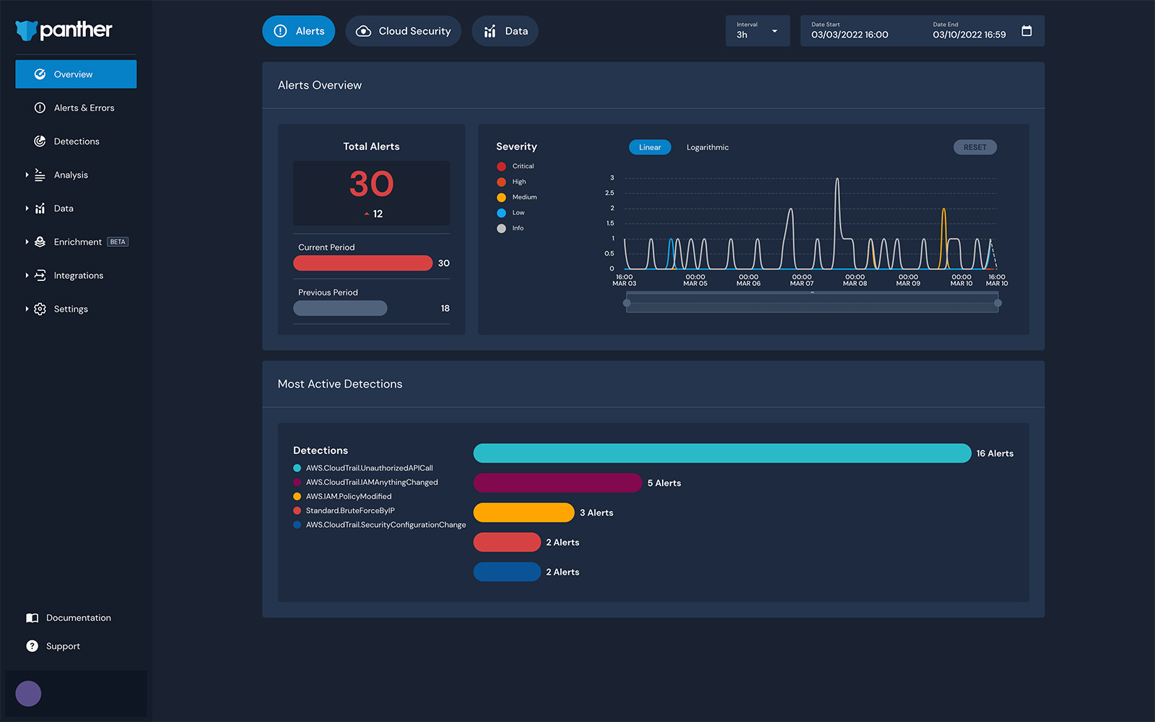
Task: Select the Alerts tab
Action: click(x=299, y=31)
